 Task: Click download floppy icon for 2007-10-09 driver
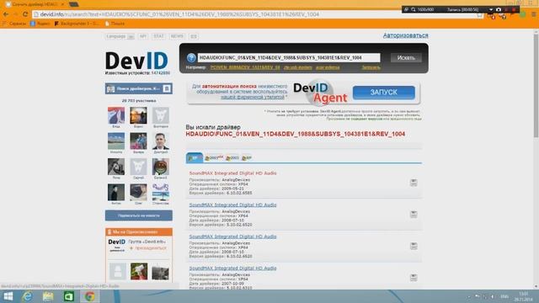pos(414,277)
